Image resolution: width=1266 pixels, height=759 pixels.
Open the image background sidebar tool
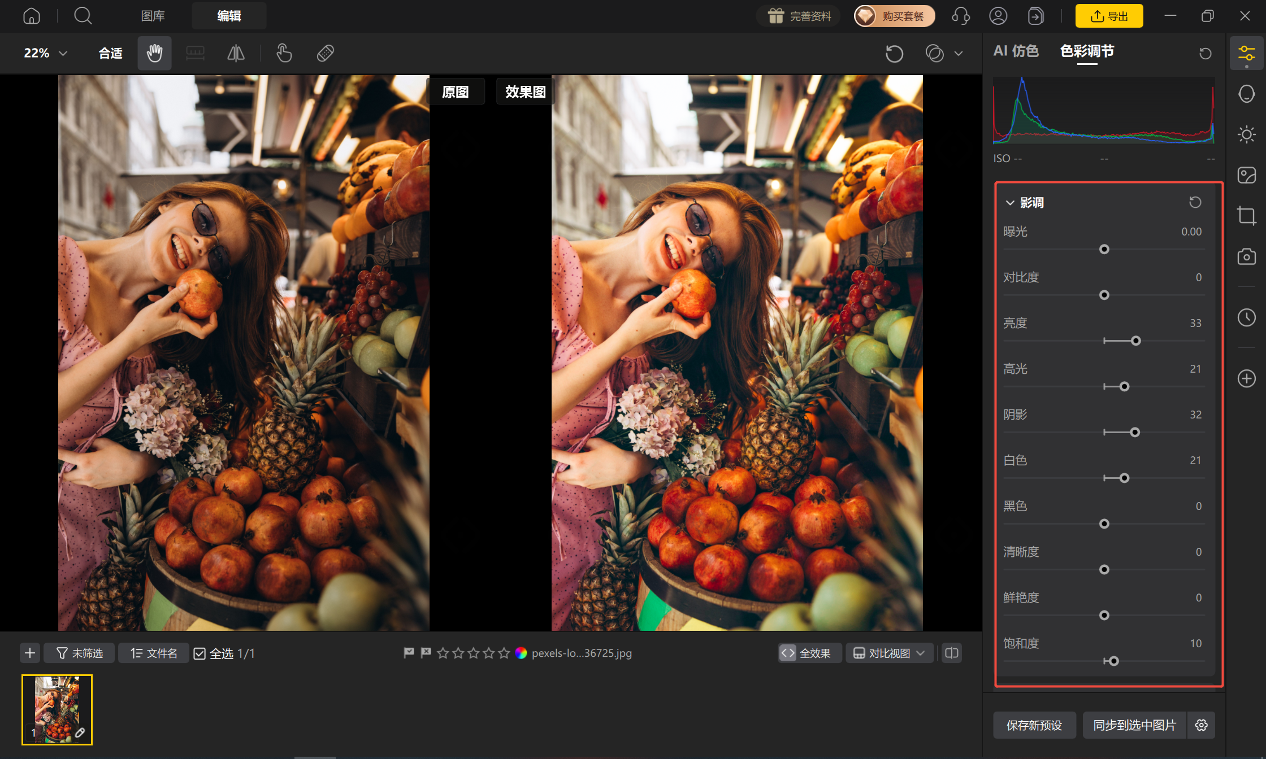pyautogui.click(x=1246, y=175)
